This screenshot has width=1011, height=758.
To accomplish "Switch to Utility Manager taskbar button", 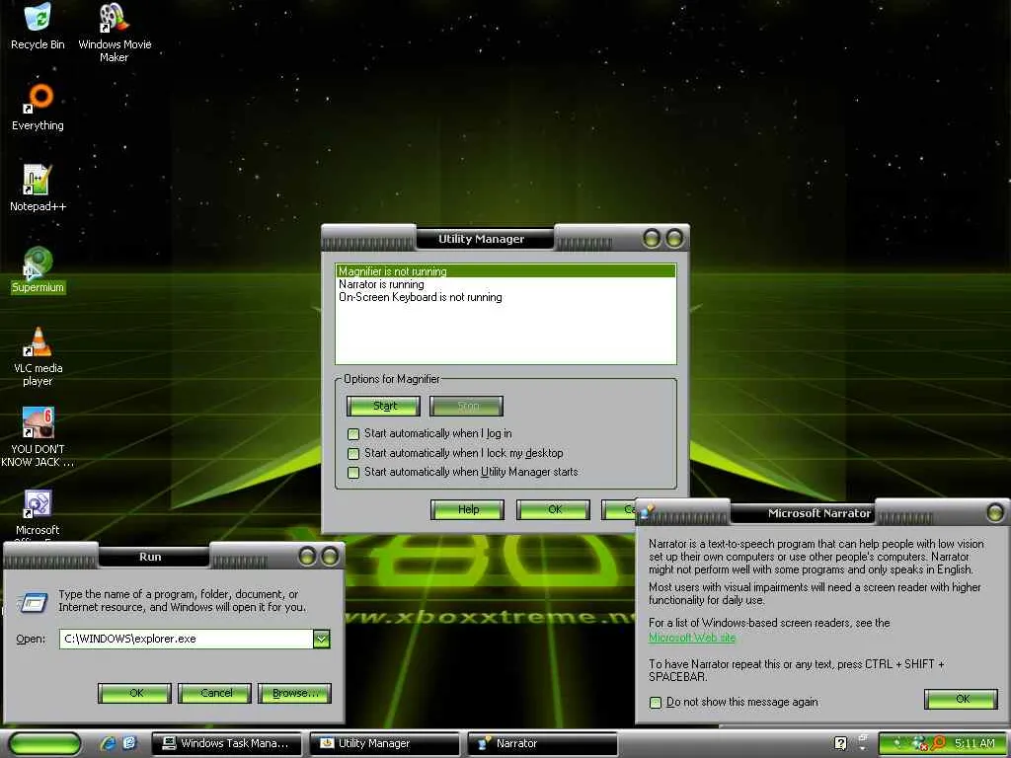I will (384, 743).
